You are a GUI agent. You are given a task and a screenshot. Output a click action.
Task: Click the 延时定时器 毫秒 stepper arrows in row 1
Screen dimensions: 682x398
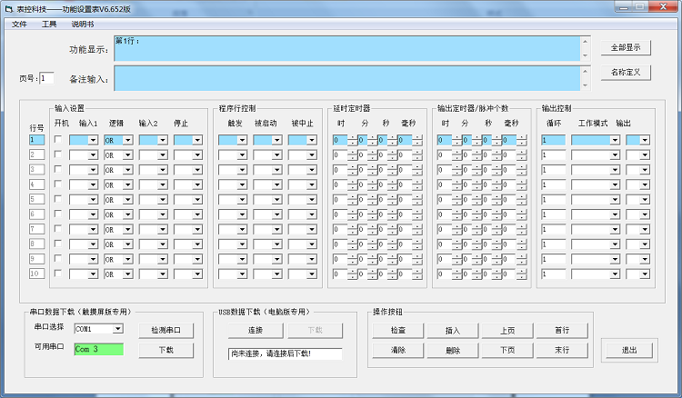tap(417, 140)
